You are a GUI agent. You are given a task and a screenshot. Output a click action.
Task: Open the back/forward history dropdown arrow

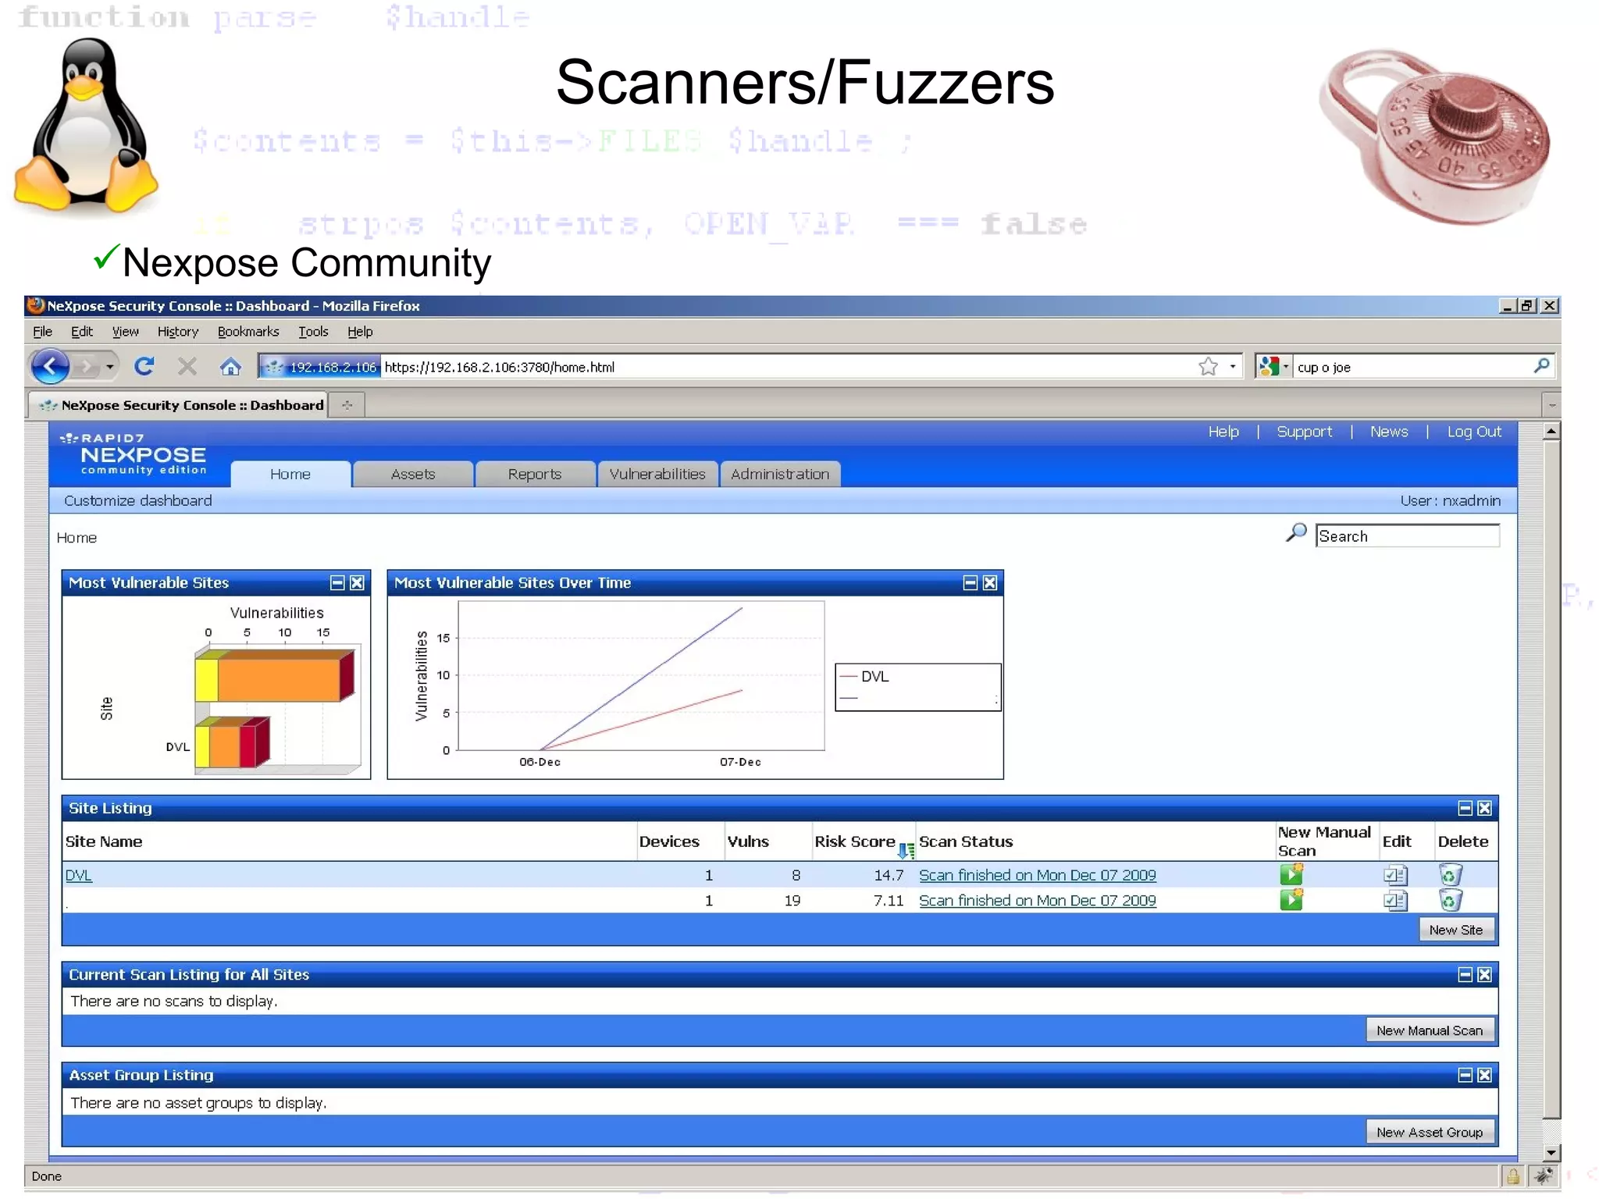(110, 366)
